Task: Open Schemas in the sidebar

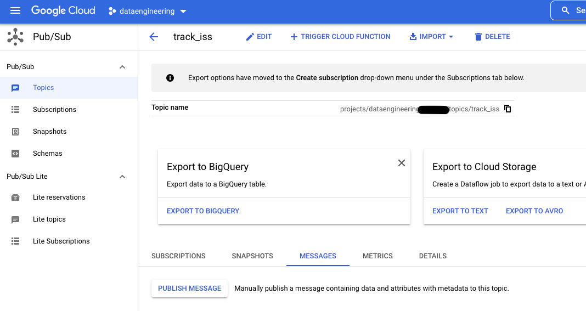Action: click(47, 154)
